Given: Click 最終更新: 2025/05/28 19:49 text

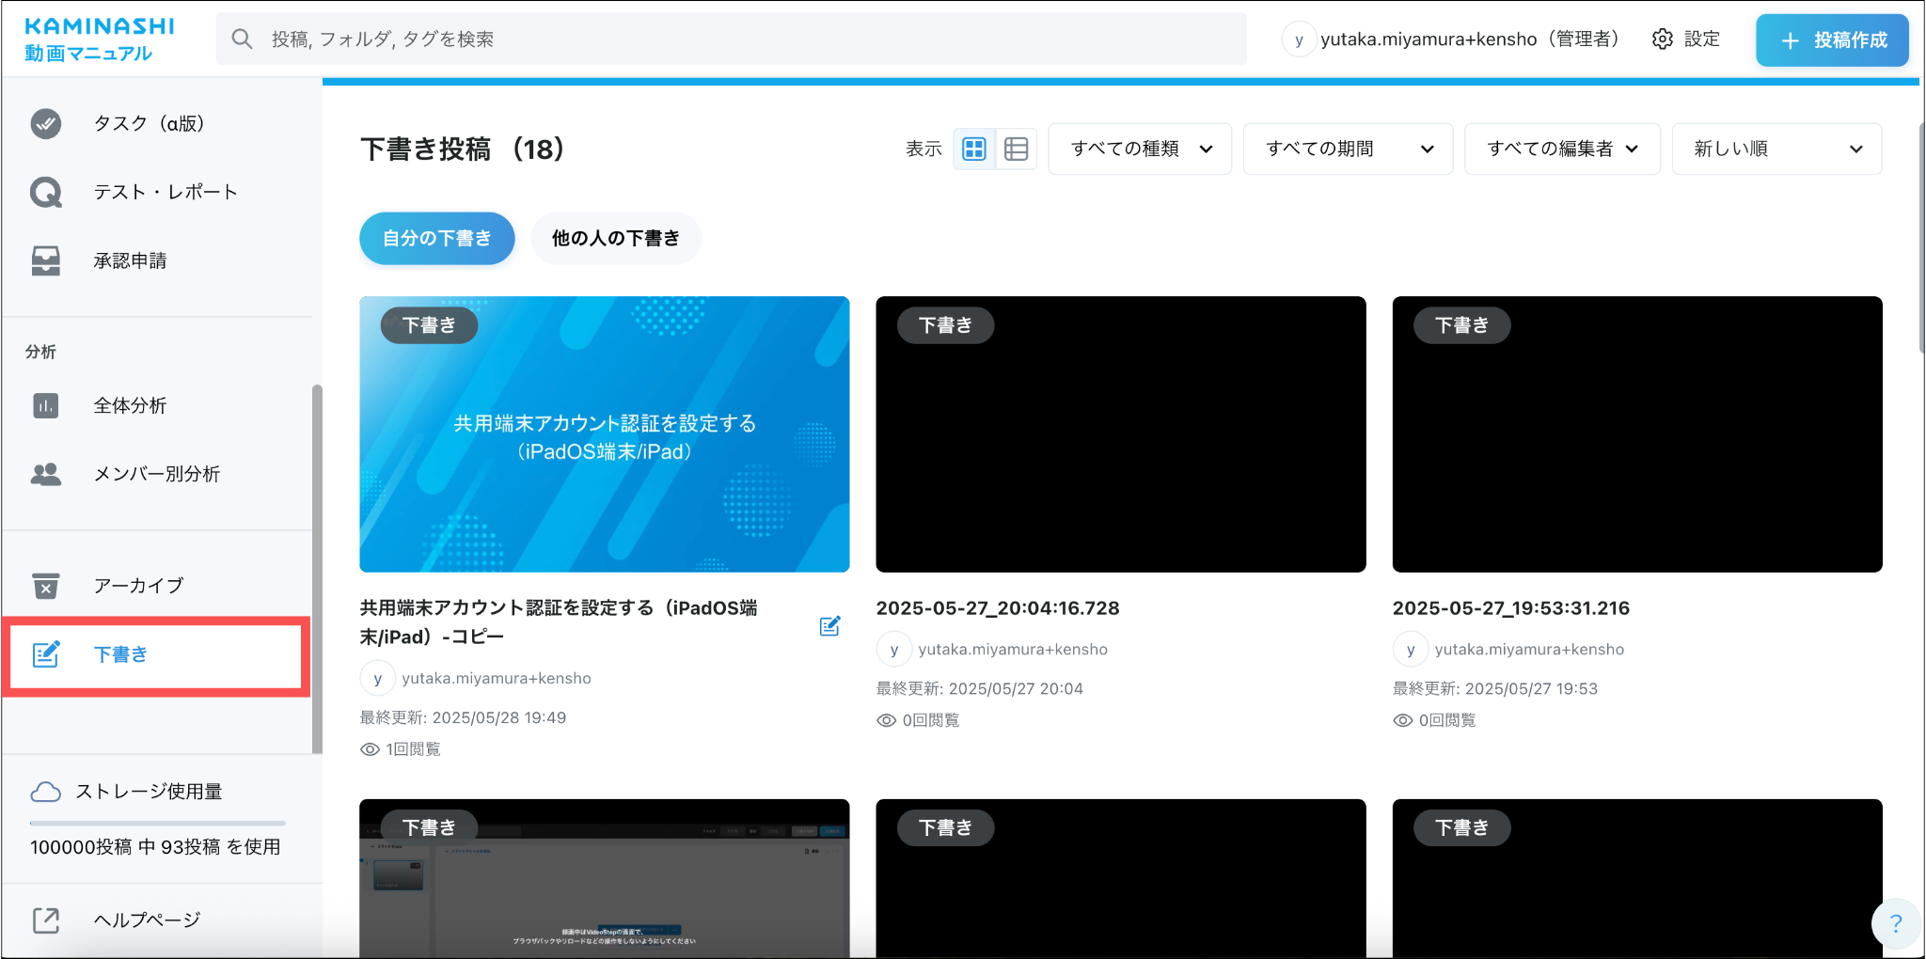Looking at the screenshot, I should [x=463, y=717].
